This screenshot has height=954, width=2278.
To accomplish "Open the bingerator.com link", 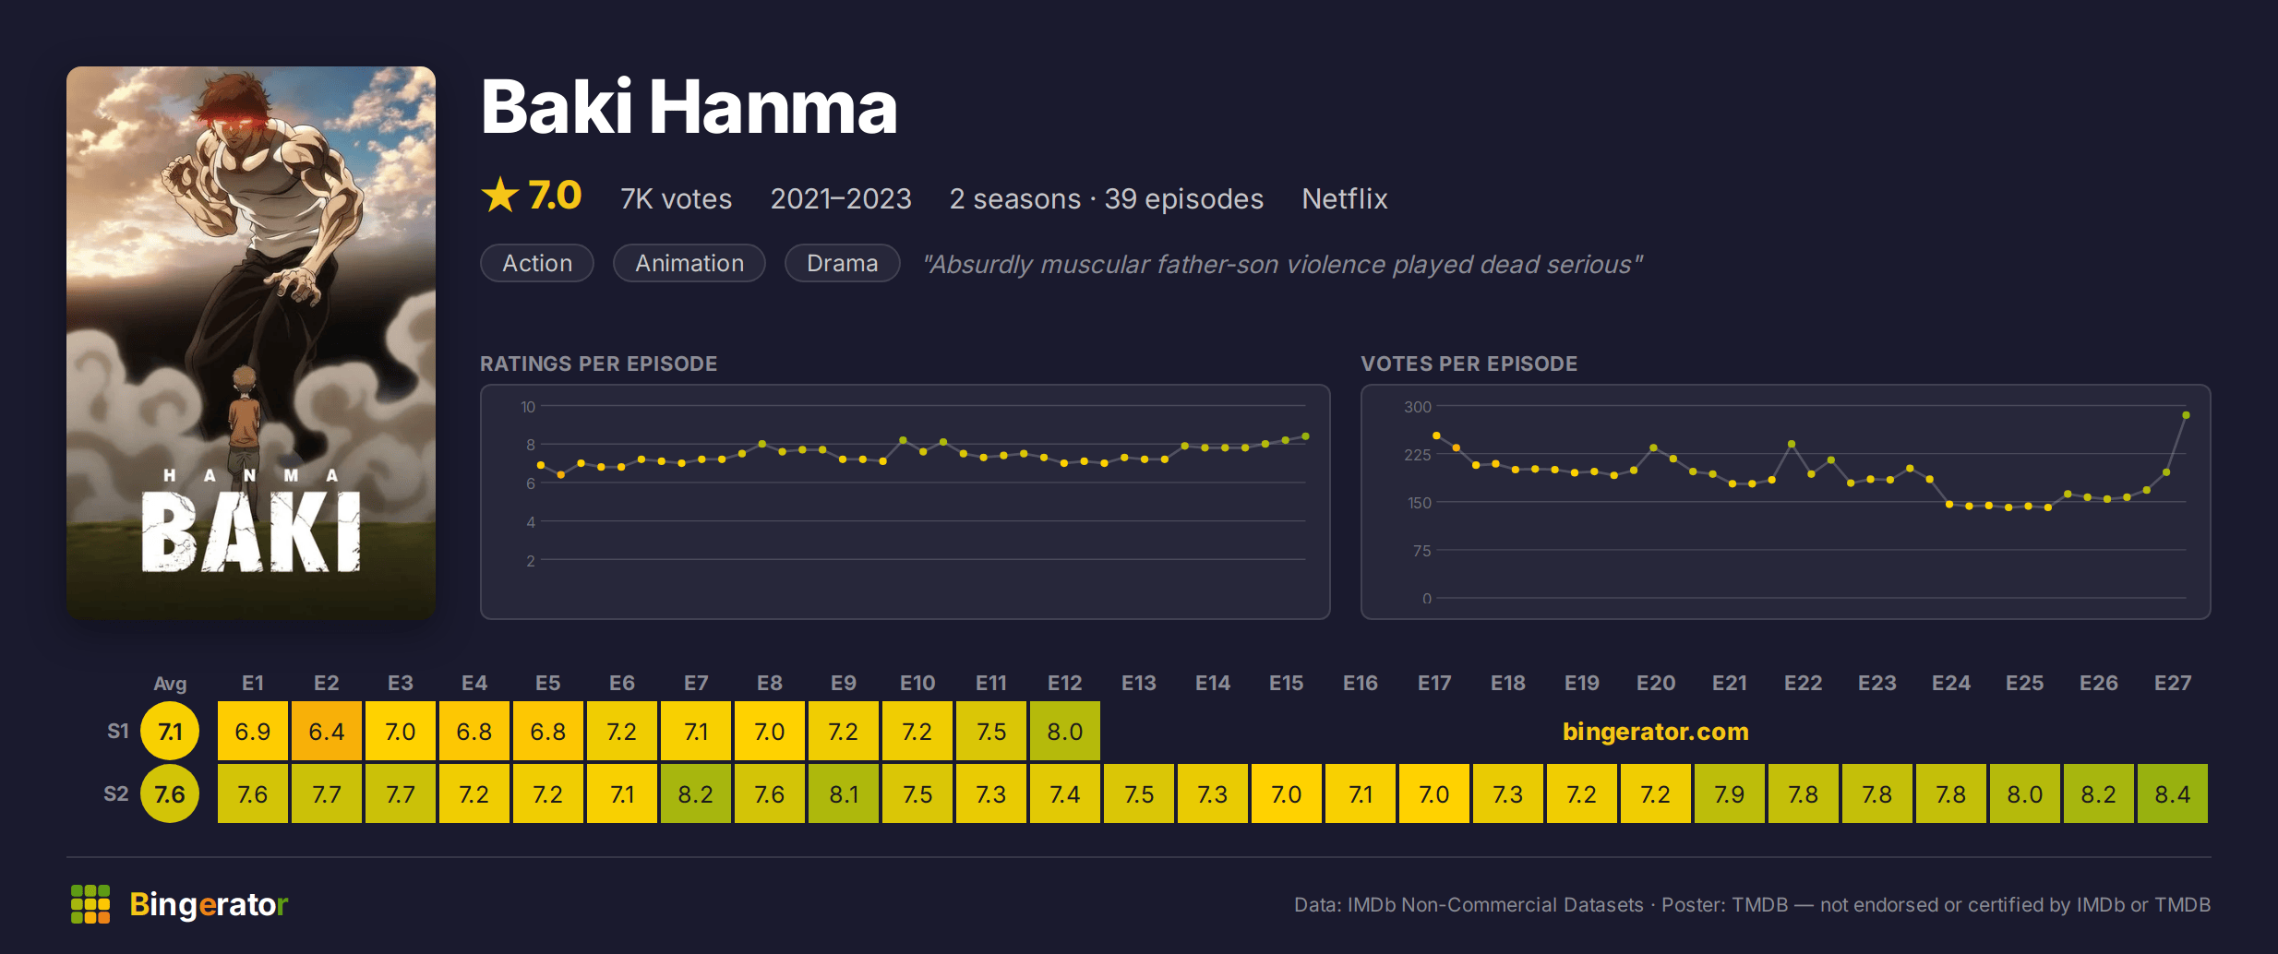I will [x=1656, y=731].
